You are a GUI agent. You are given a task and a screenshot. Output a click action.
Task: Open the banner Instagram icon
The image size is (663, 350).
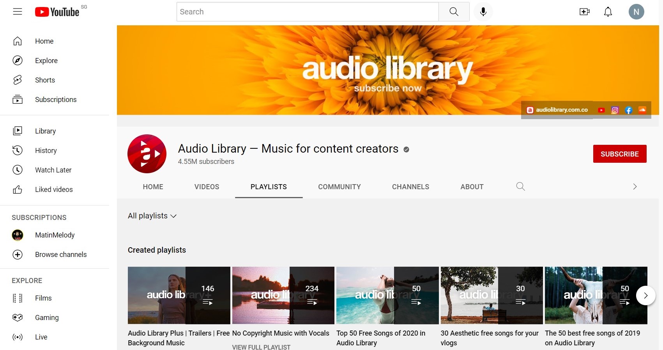pyautogui.click(x=615, y=110)
